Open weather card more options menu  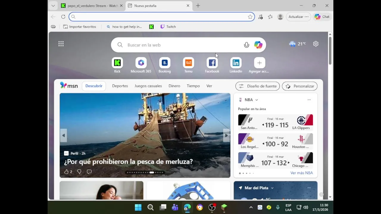coord(309,188)
